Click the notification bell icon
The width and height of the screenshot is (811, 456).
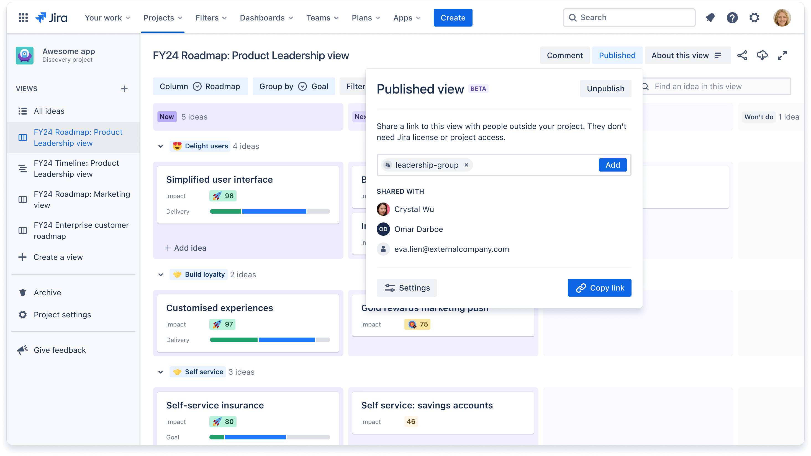pos(710,17)
